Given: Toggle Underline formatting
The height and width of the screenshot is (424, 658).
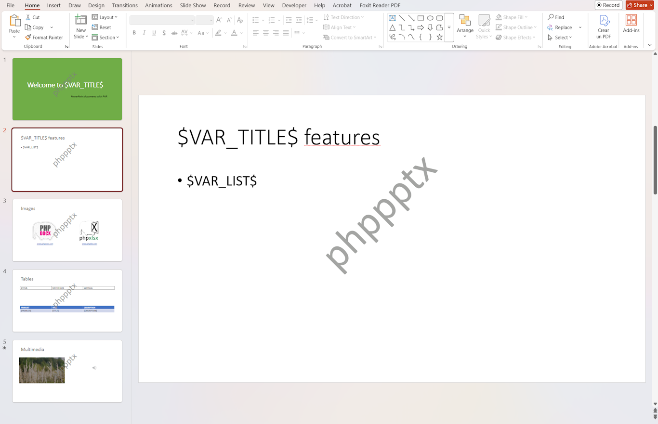Looking at the screenshot, I should tap(154, 33).
